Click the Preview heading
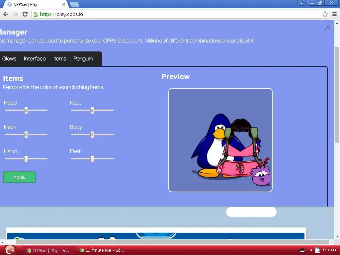This screenshot has width=340, height=255. pyautogui.click(x=176, y=77)
